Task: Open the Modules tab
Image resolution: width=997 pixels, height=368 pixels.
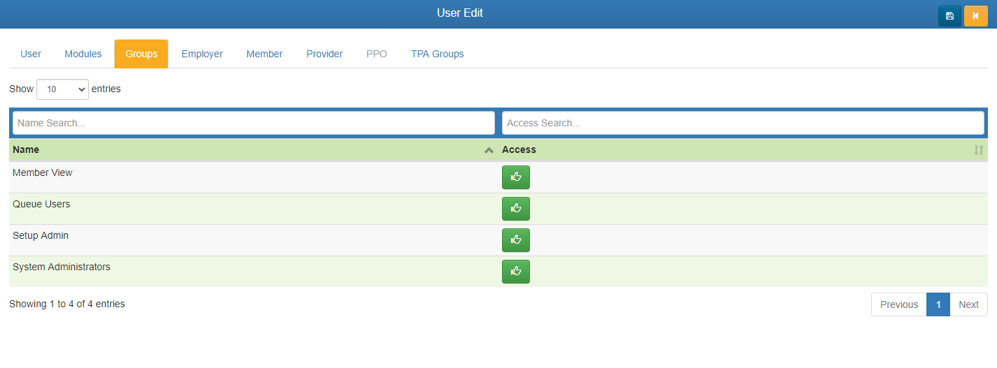Action: point(83,54)
